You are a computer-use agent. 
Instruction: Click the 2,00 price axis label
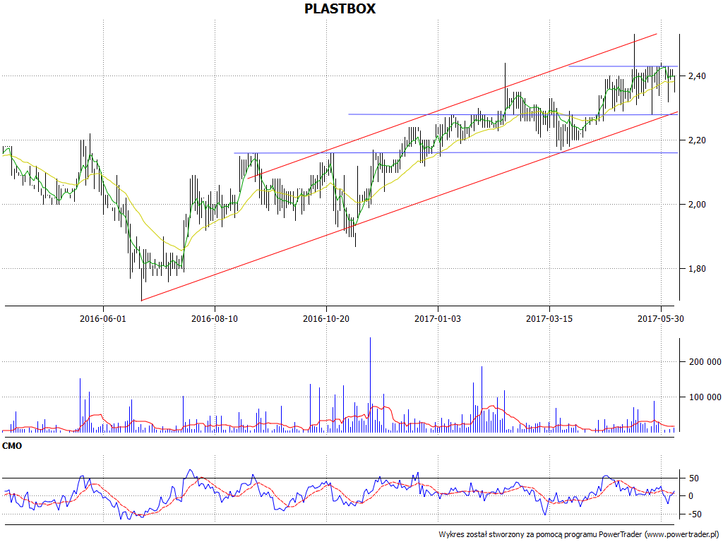[x=697, y=204]
